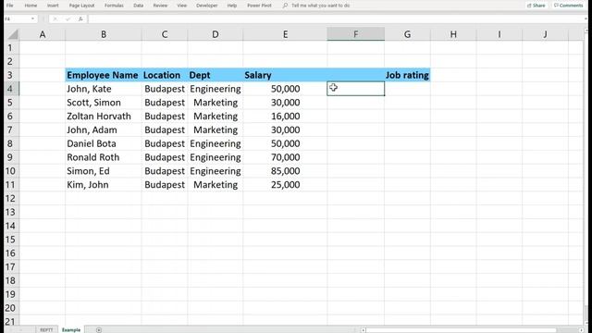Click the horizontal scrollbar track
The image size is (592, 333).
coord(472,330)
